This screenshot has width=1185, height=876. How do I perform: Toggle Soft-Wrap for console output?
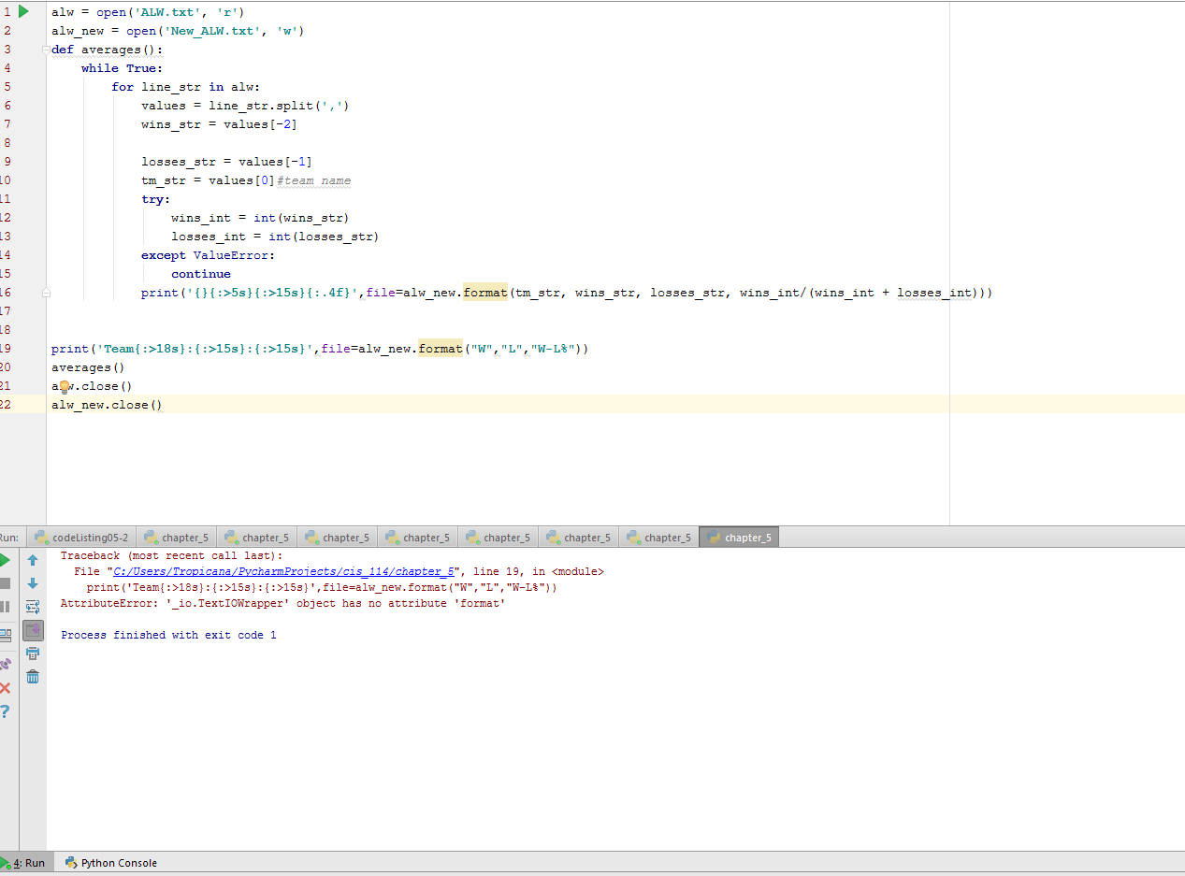(x=33, y=606)
